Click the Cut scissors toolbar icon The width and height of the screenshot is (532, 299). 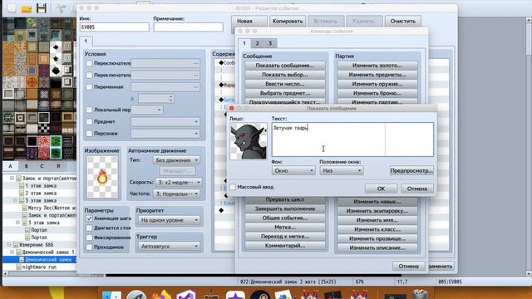(x=61, y=8)
